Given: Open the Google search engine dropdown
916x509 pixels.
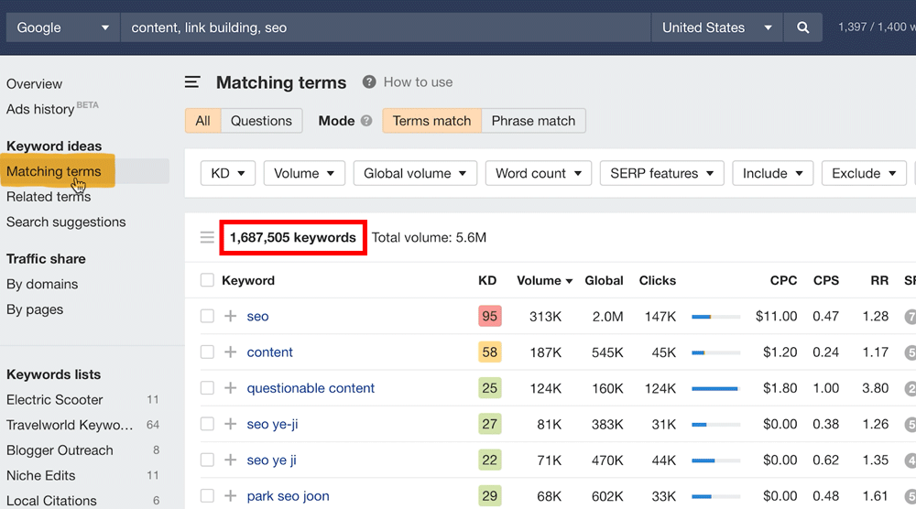Looking at the screenshot, I should click(x=62, y=27).
